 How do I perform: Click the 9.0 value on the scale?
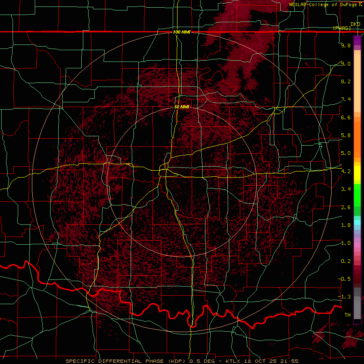coord(346,63)
